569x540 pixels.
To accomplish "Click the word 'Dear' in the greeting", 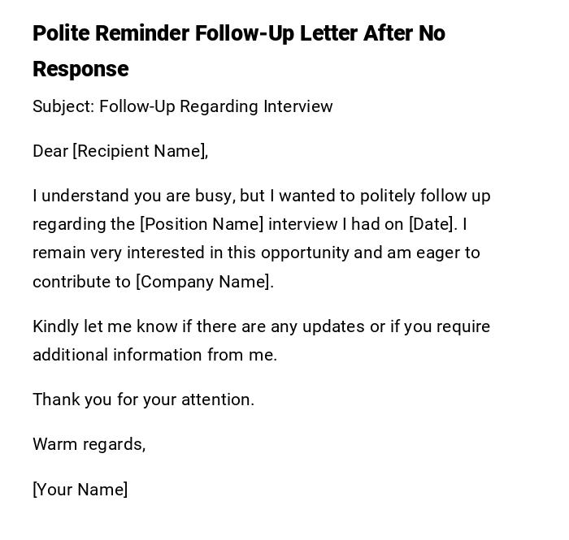I will click(50, 151).
